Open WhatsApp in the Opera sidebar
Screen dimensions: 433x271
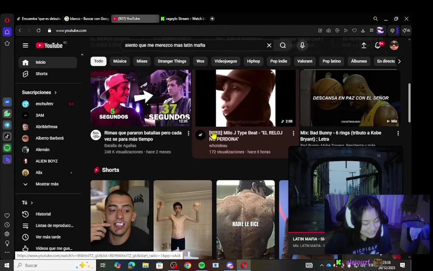click(x=7, y=113)
